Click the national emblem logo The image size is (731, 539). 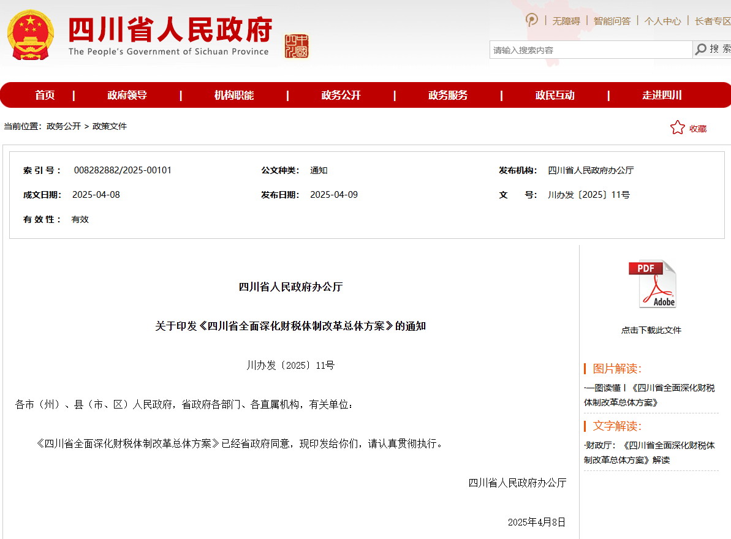pos(31,35)
